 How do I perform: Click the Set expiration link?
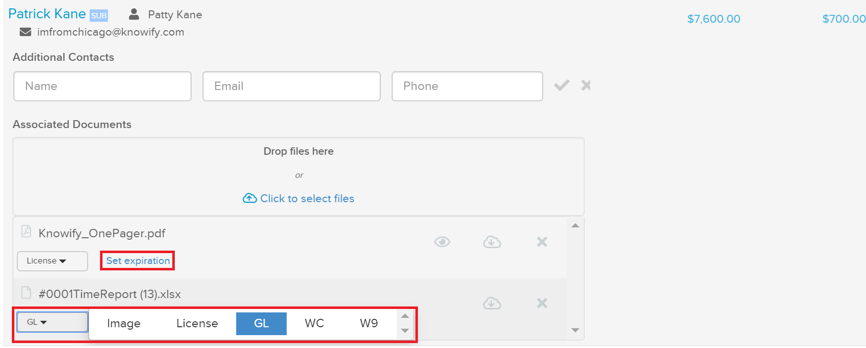point(138,261)
